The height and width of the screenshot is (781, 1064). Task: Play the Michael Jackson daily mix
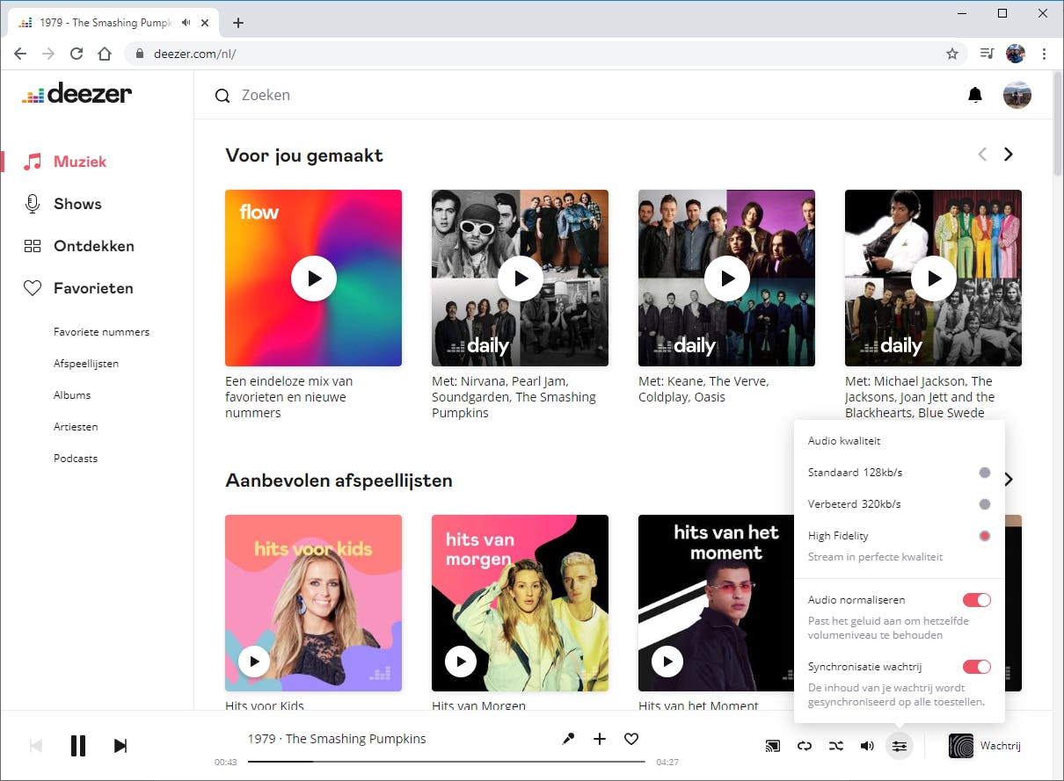tap(934, 278)
